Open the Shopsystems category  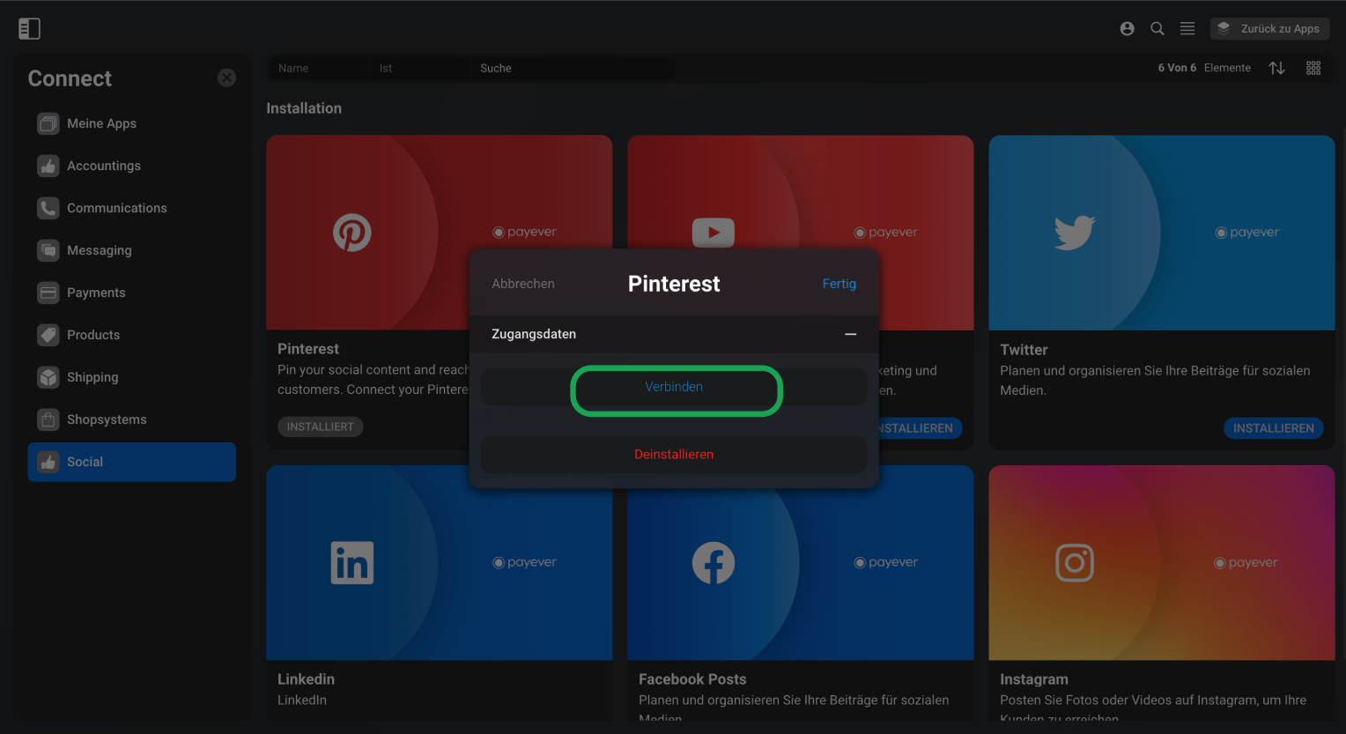coord(132,419)
